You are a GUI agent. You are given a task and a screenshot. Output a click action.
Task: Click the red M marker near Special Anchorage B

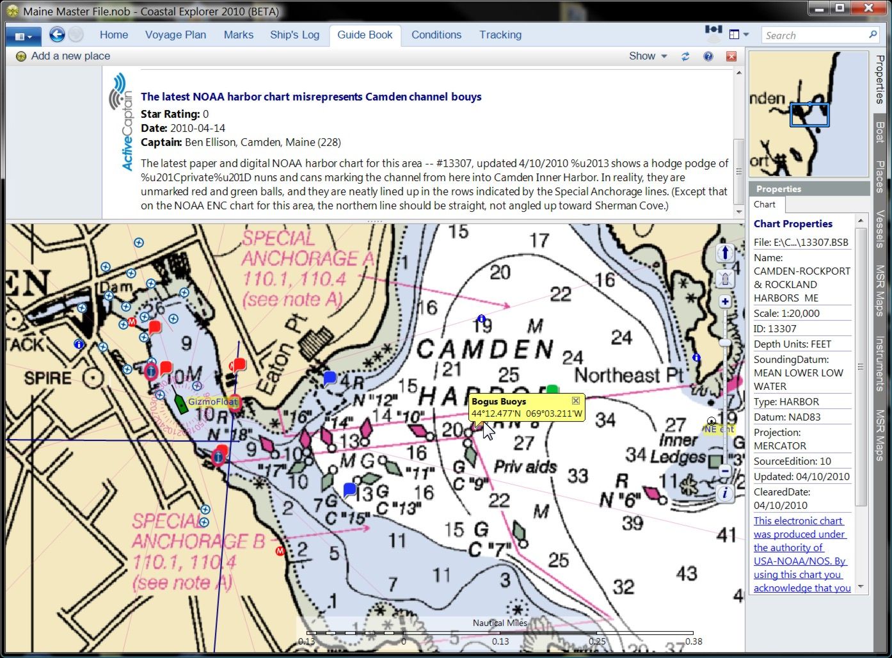(280, 550)
